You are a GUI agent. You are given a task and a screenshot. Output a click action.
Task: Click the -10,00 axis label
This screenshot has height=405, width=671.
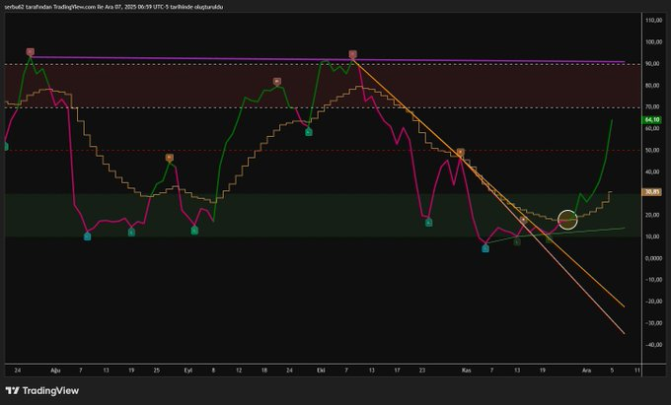tap(653, 280)
